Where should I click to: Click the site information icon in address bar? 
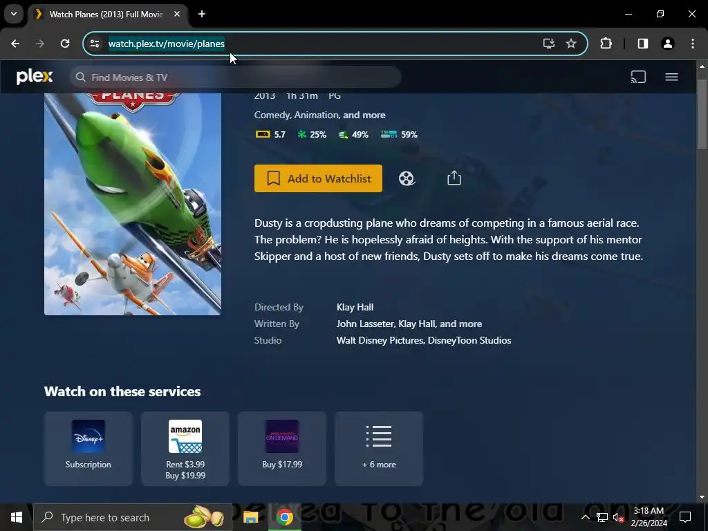click(95, 44)
